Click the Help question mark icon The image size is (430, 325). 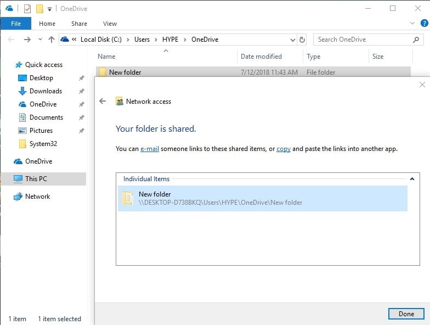(x=423, y=24)
